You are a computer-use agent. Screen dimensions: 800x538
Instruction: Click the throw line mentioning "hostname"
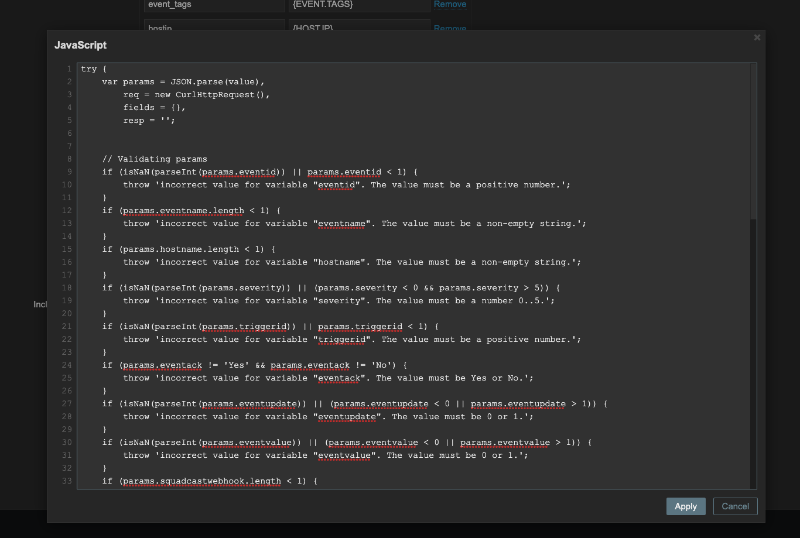coord(352,262)
